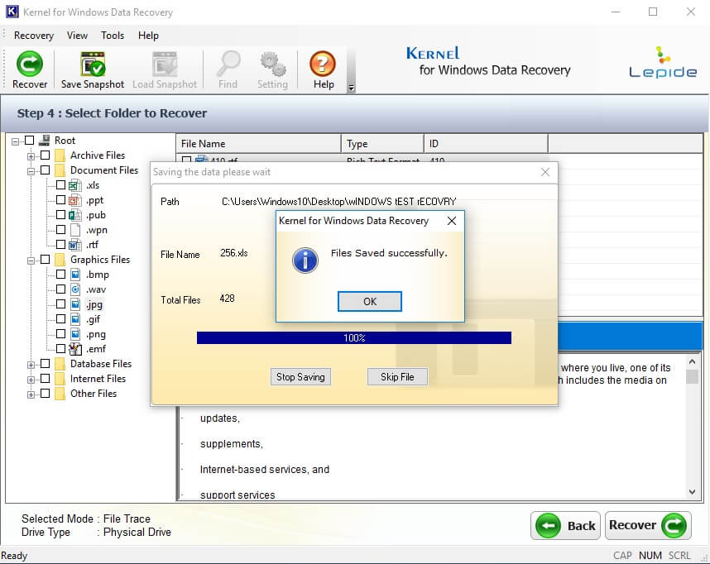The image size is (710, 564).
Task: Click the Graphics Files folder icon
Action: [x=60, y=260]
